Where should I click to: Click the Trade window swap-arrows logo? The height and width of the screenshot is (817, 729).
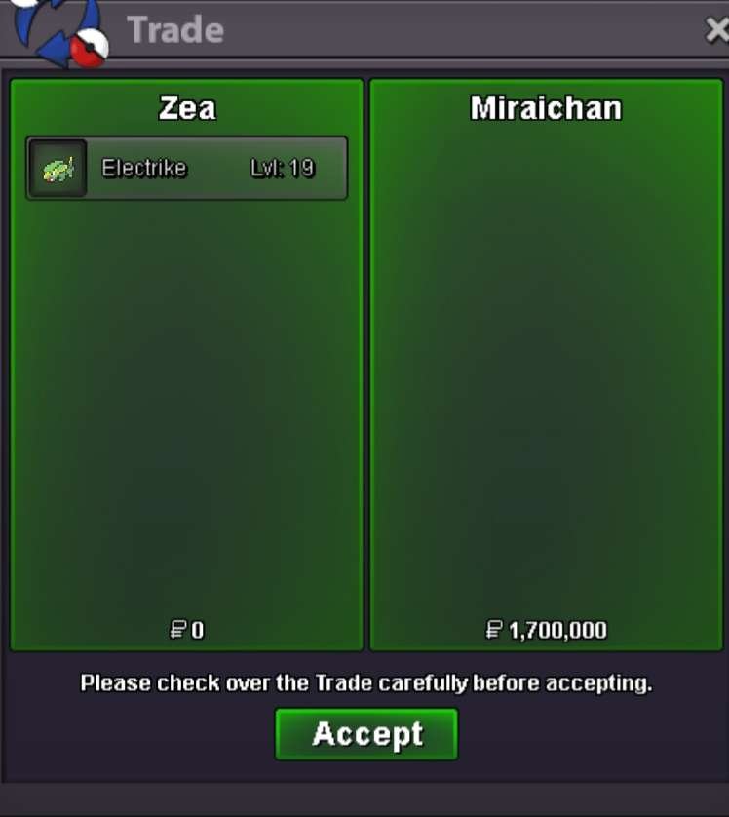[x=57, y=31]
